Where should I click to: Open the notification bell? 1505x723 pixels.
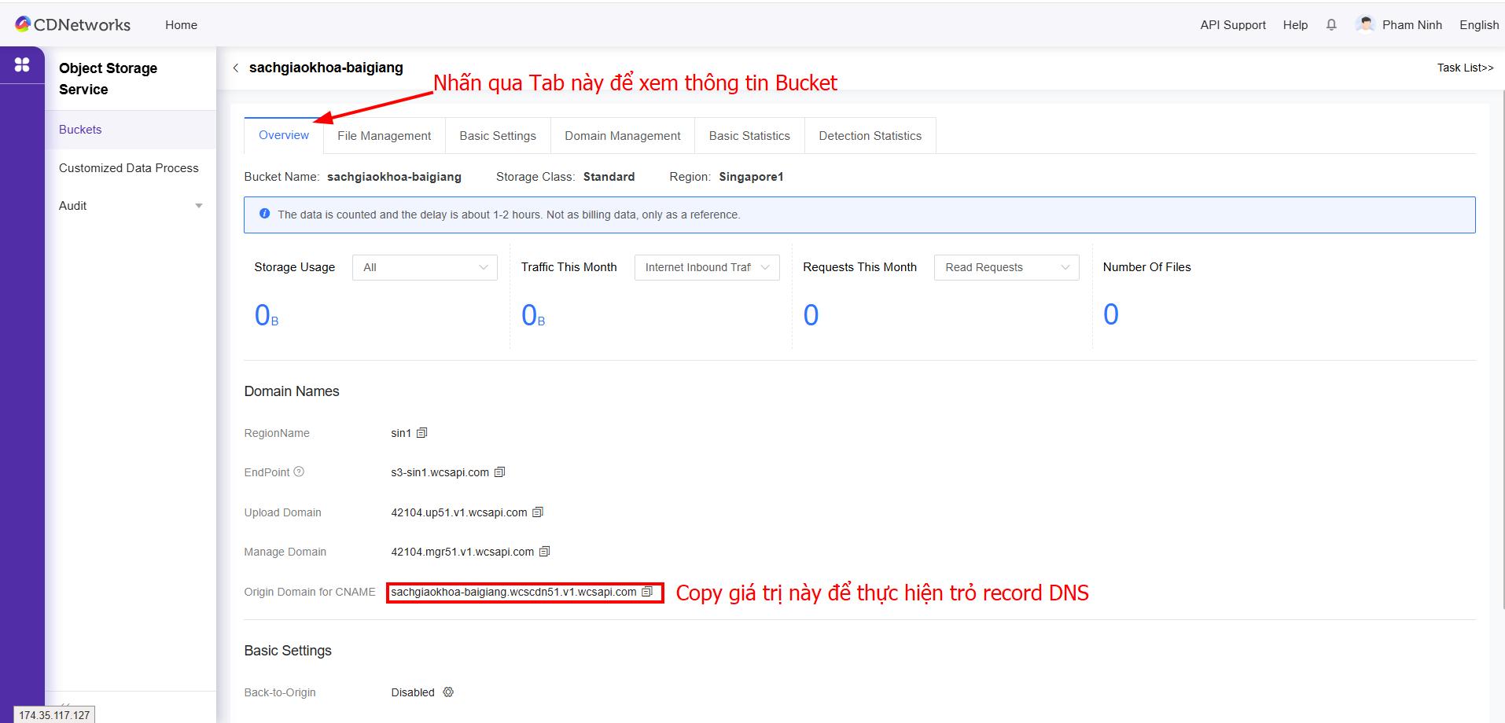1331,25
